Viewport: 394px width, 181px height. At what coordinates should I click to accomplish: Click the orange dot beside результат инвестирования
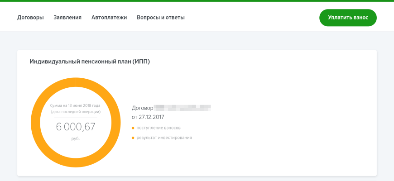tap(133, 138)
